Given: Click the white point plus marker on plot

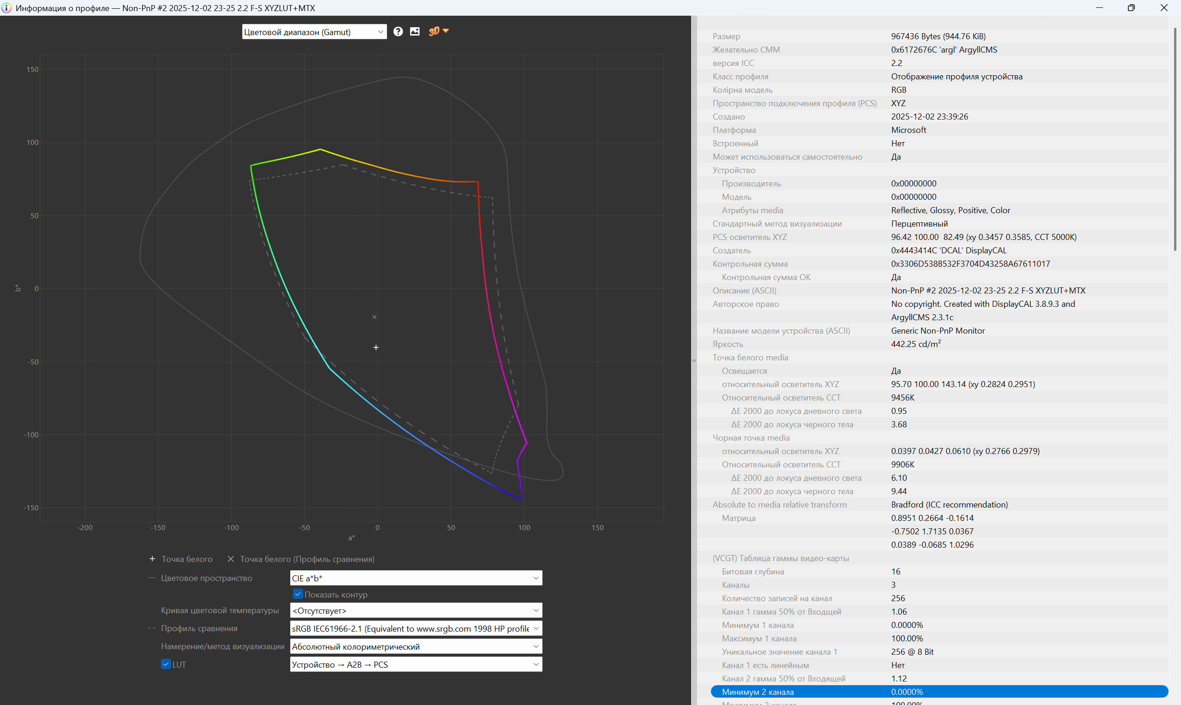Looking at the screenshot, I should (x=376, y=348).
